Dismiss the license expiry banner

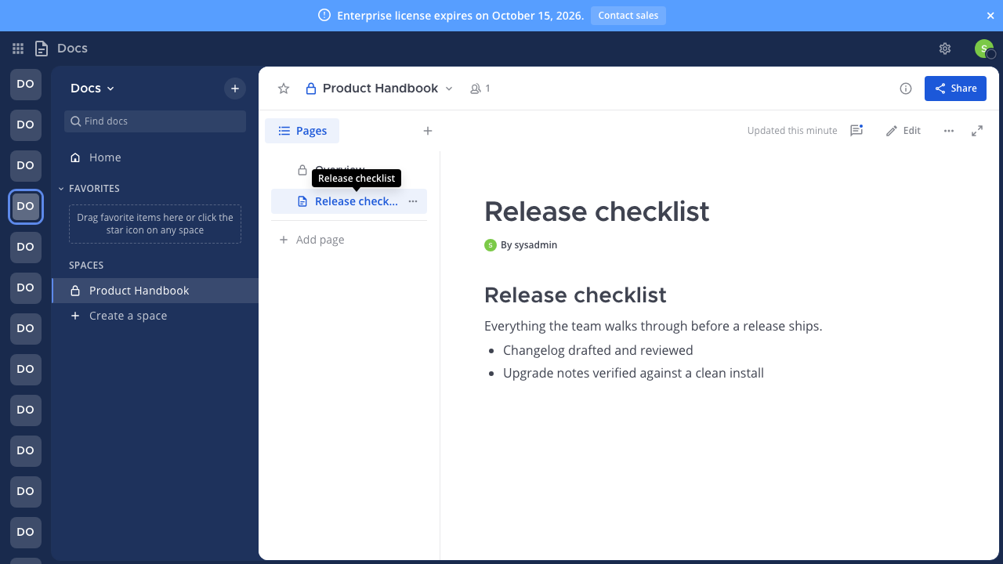990,16
